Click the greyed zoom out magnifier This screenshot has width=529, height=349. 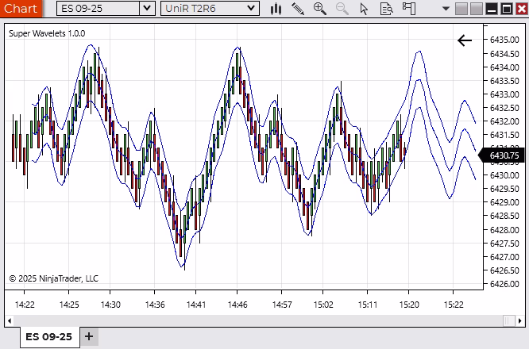[342, 9]
